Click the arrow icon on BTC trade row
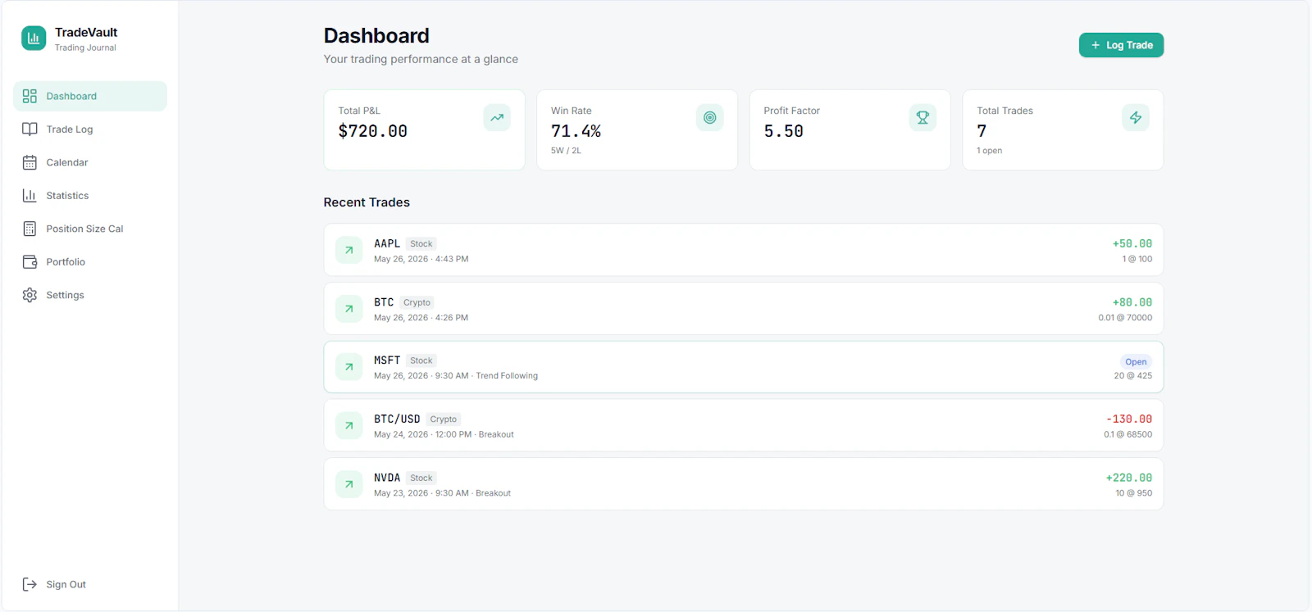The height and width of the screenshot is (612, 1312). (348, 309)
